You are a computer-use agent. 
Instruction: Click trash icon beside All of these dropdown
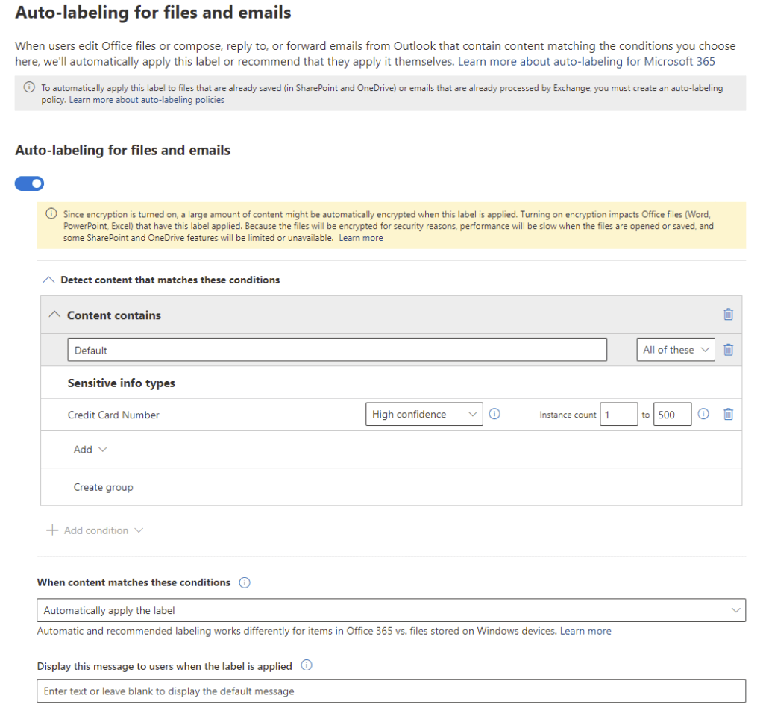728,350
